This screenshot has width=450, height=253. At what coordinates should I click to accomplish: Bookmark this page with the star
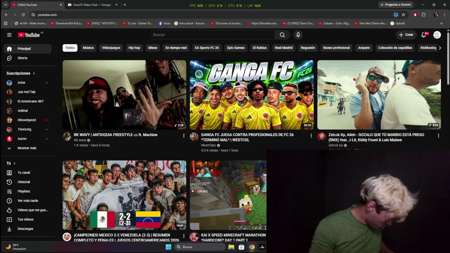(403, 15)
